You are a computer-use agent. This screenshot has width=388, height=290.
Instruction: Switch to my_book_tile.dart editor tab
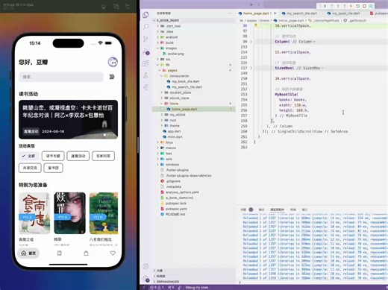click(x=344, y=13)
